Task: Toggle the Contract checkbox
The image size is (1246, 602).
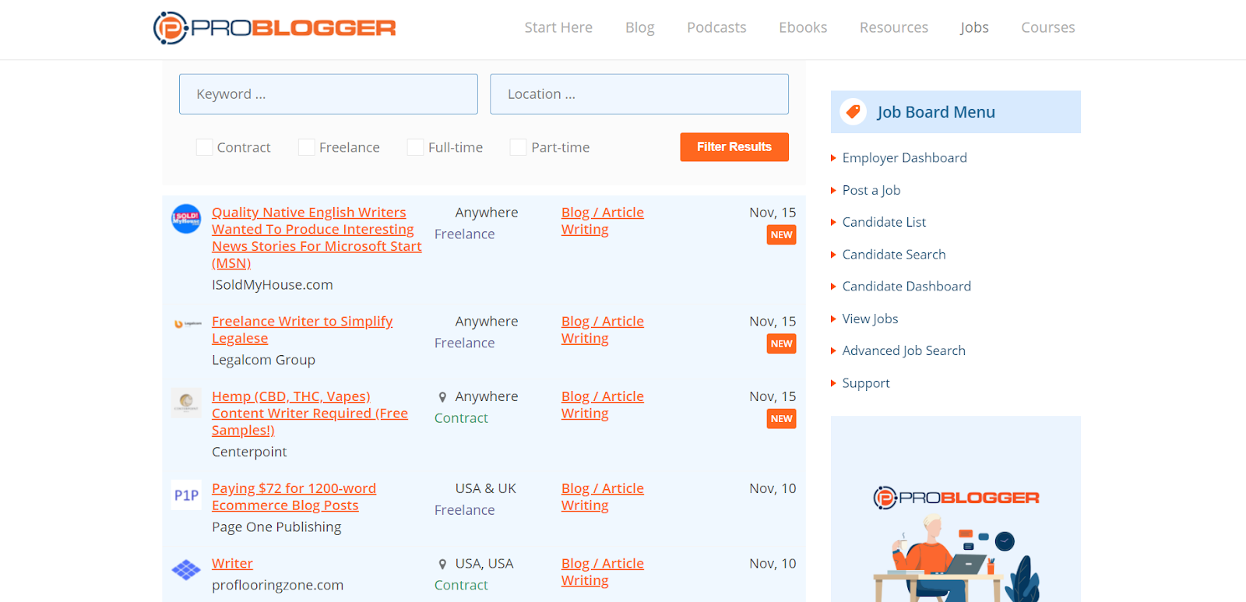Action: (x=204, y=147)
